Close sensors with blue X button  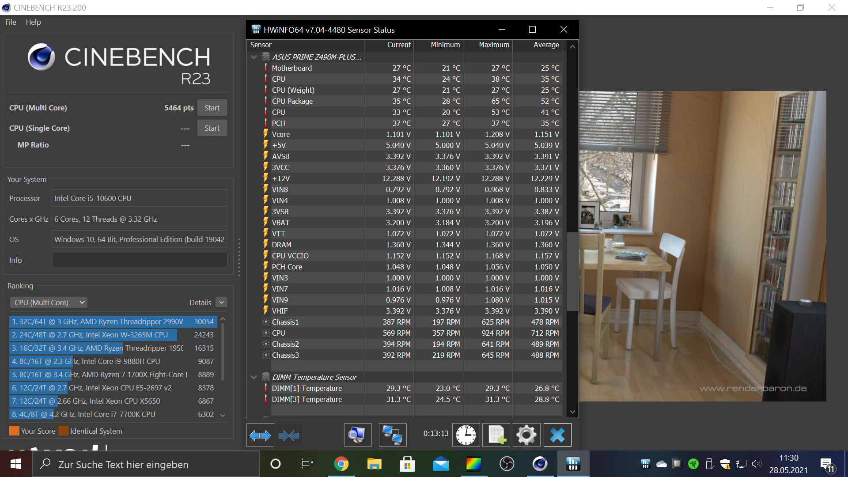pyautogui.click(x=557, y=435)
